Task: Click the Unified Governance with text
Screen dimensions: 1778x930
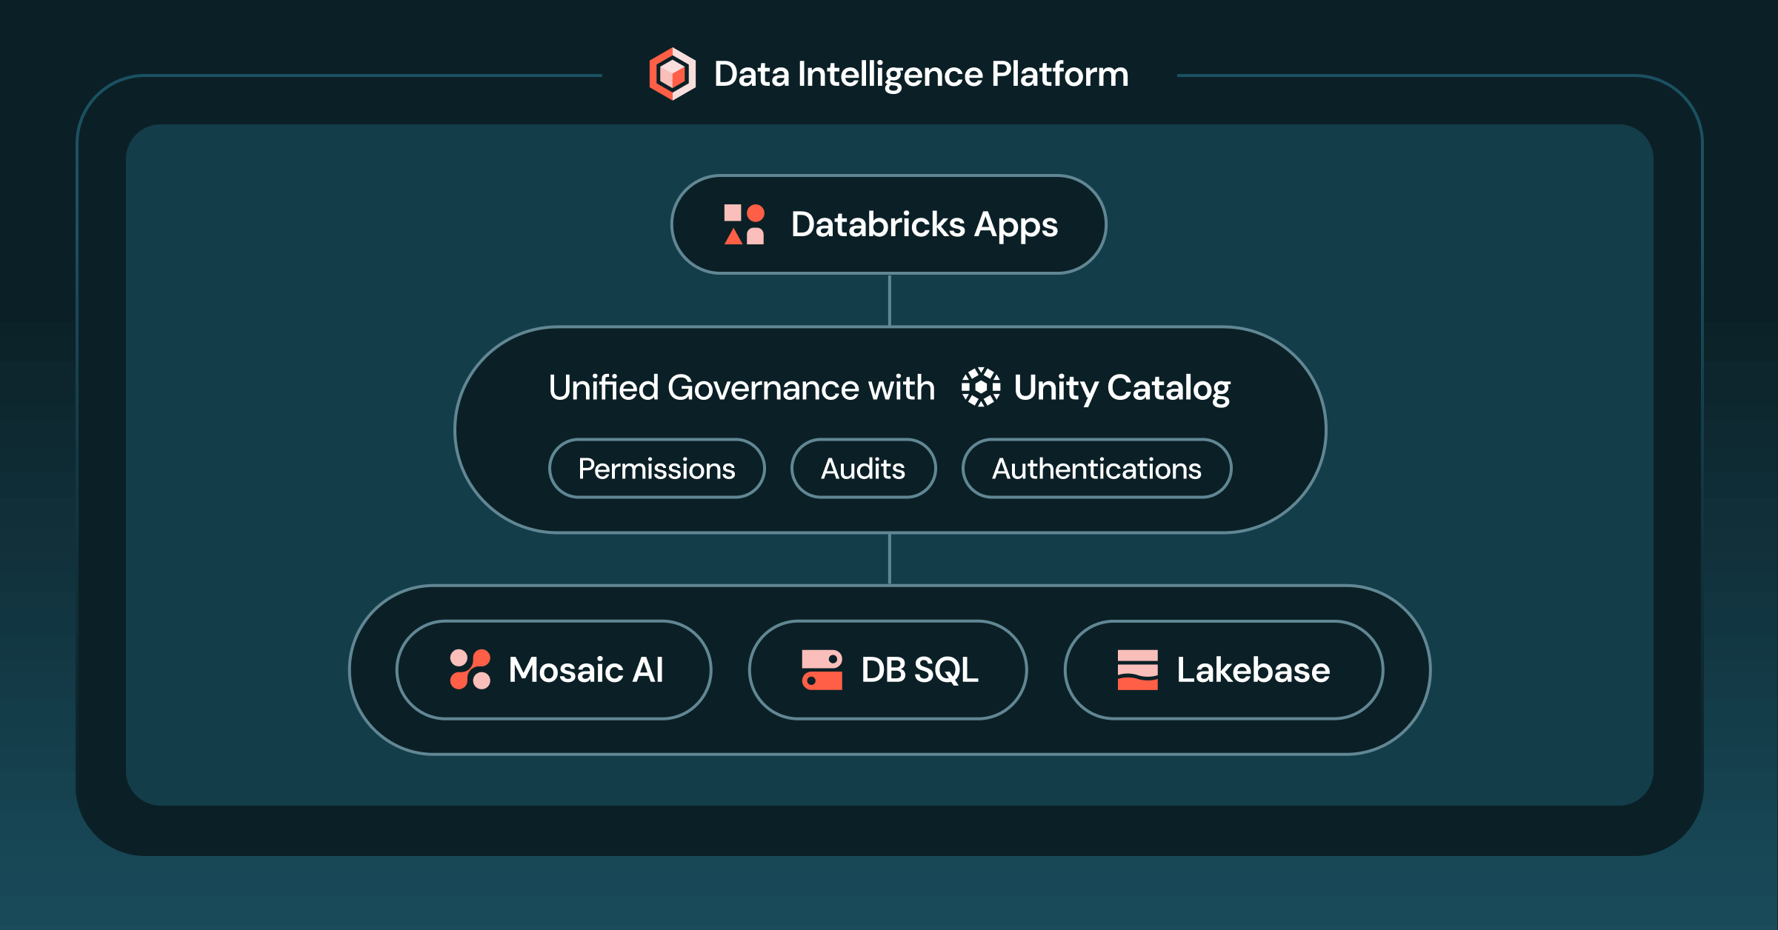Action: (741, 387)
